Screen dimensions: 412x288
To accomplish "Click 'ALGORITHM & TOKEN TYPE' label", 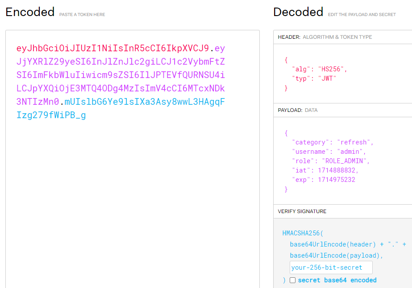I will pyautogui.click(x=337, y=37).
